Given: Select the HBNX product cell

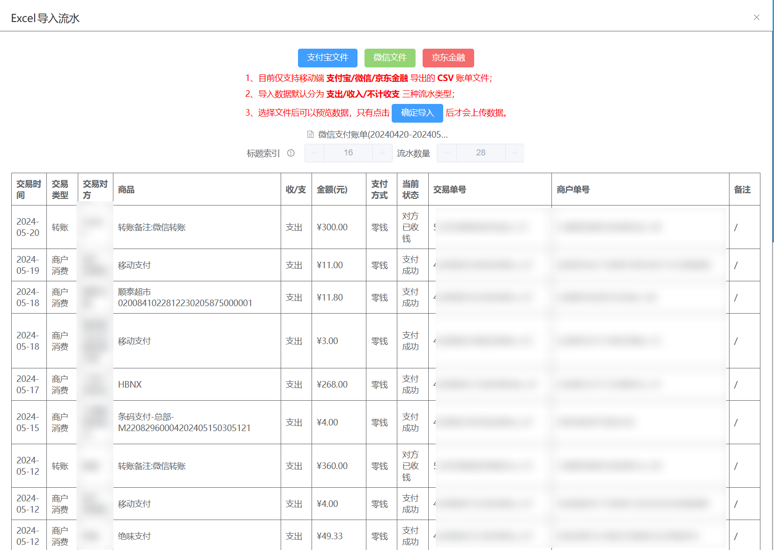Looking at the screenshot, I should 197,384.
